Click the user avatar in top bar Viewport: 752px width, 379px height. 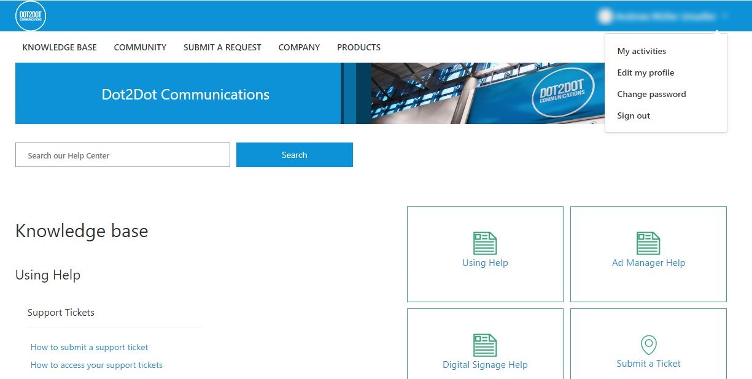pyautogui.click(x=605, y=17)
